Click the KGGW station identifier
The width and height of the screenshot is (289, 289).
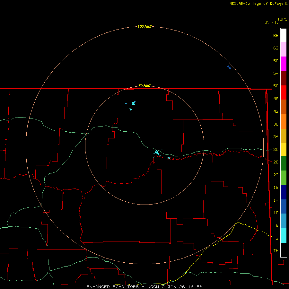(153, 287)
